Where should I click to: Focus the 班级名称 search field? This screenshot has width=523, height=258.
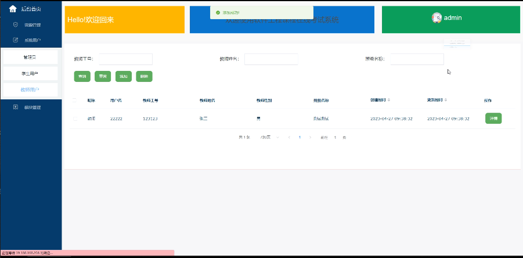pos(417,59)
